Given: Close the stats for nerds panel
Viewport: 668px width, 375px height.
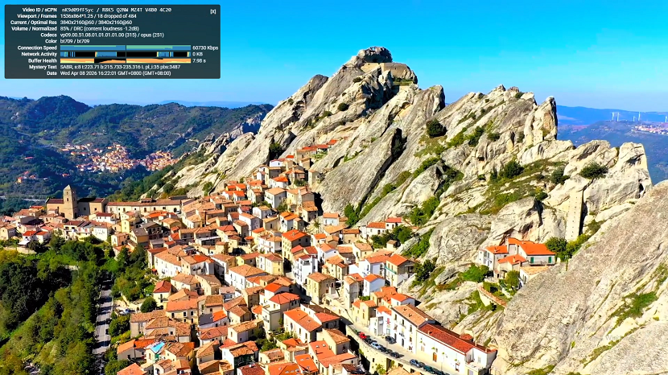Looking at the screenshot, I should click(213, 11).
